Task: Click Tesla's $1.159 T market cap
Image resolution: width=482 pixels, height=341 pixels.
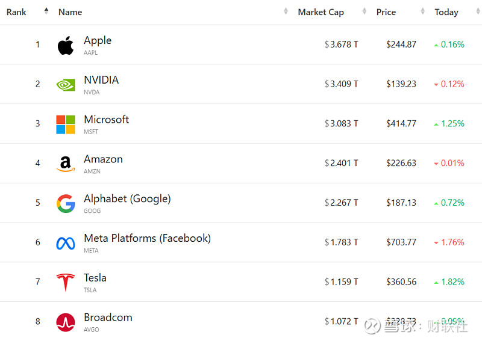Action: 342,281
